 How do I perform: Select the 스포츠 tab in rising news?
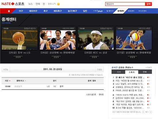tap(132, 72)
